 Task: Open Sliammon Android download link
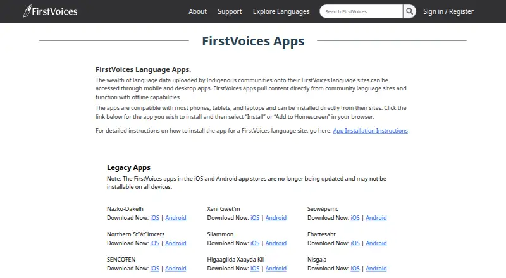click(276, 243)
